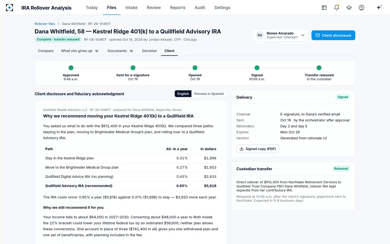The width and height of the screenshot is (390, 244).
Task: Expand the Renee Alvarado role dropdown
Action: click(x=281, y=35)
